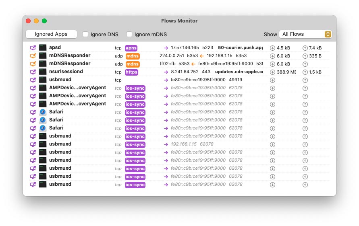This screenshot has width=359, height=226.
Task: Select the https protocol tag
Action: [x=131, y=72]
